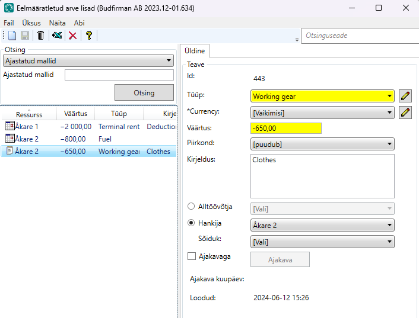Image resolution: width=419 pixels, height=318 pixels.
Task: Click the Väärtus field containing -650,00
Action: tap(286, 128)
